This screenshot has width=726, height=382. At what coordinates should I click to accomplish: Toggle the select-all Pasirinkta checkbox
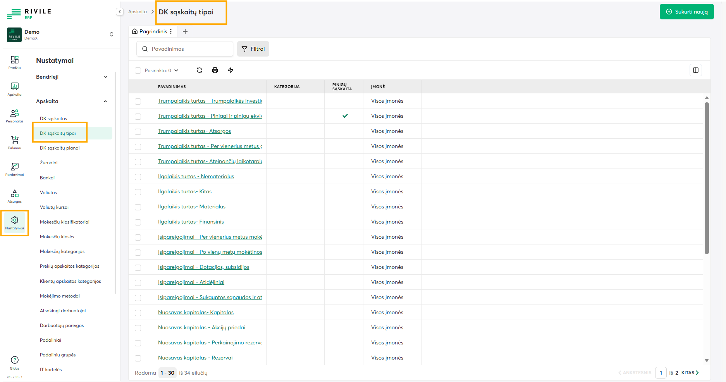(138, 71)
